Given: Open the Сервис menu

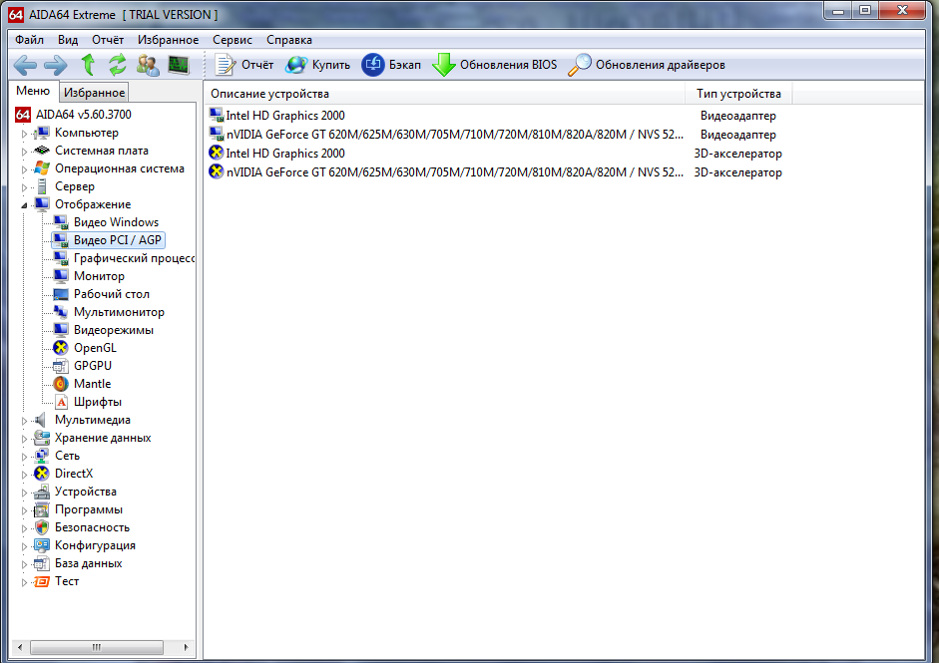Looking at the screenshot, I should coord(233,40).
